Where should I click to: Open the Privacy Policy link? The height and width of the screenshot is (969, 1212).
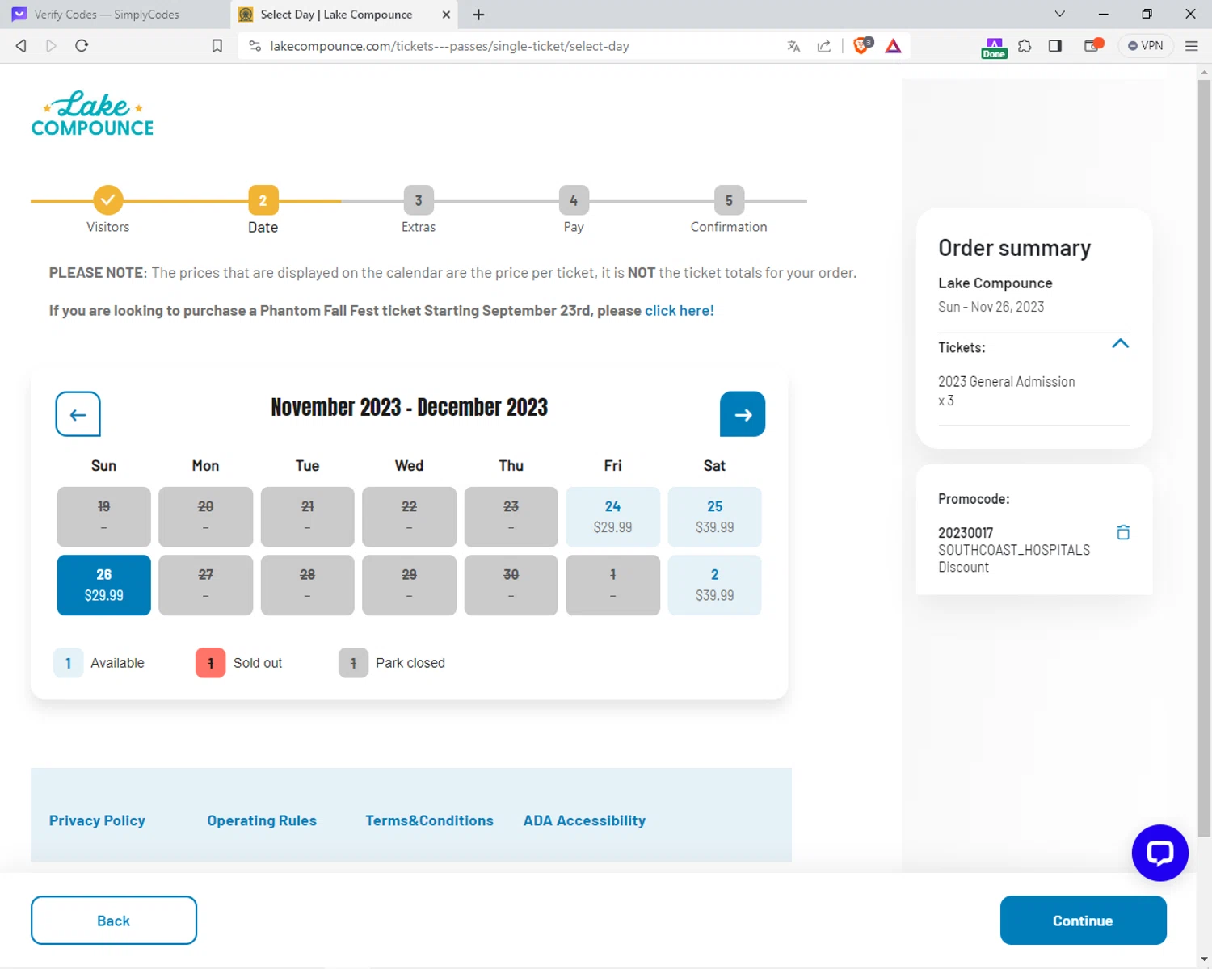tap(97, 820)
